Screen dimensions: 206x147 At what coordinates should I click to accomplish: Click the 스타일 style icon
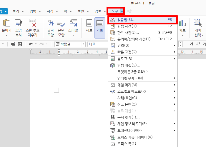73,23
